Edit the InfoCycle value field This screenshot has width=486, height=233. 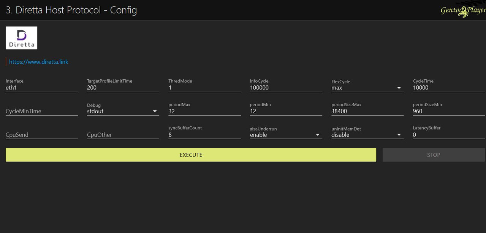click(x=286, y=88)
